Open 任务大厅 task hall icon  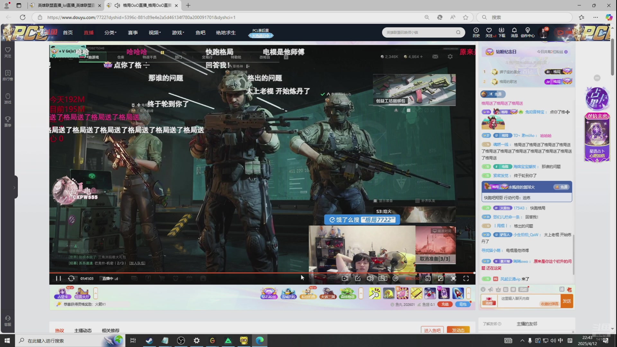point(82,293)
